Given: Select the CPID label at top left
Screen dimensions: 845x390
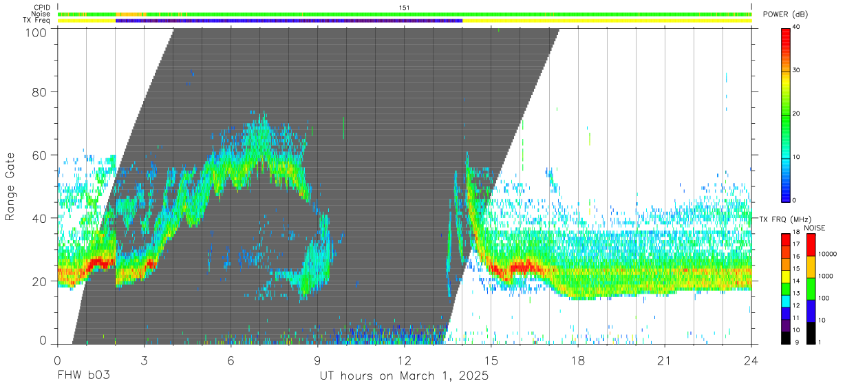Looking at the screenshot, I should (x=41, y=8).
